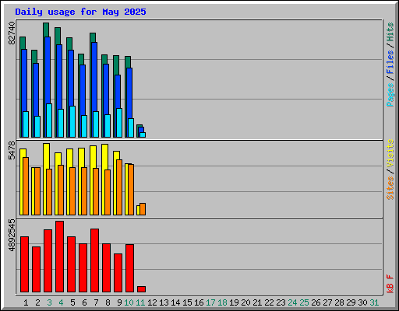This screenshot has height=311, width=399.
Task: Click green day 18 axis label
Action: 222,302
